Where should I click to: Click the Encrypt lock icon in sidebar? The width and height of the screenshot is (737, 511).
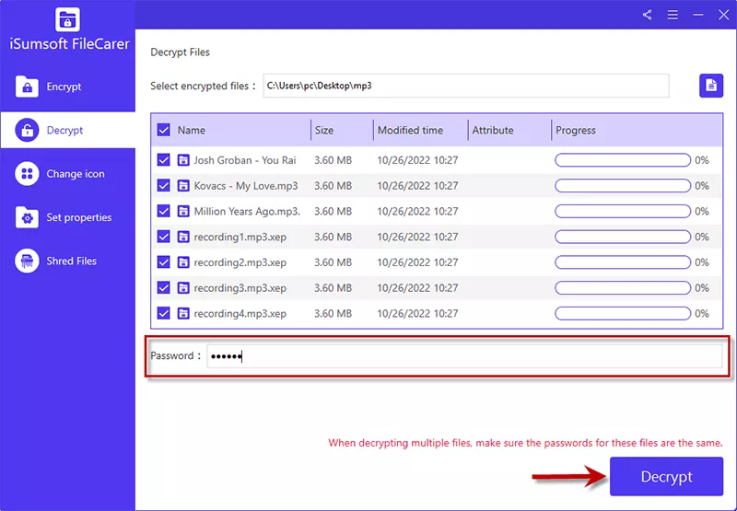click(28, 87)
